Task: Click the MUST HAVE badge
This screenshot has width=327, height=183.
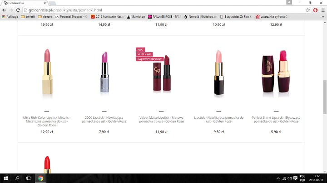Action: coord(144,54)
